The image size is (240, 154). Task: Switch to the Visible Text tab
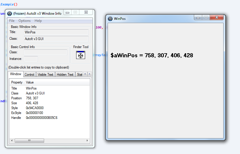coord(45,75)
